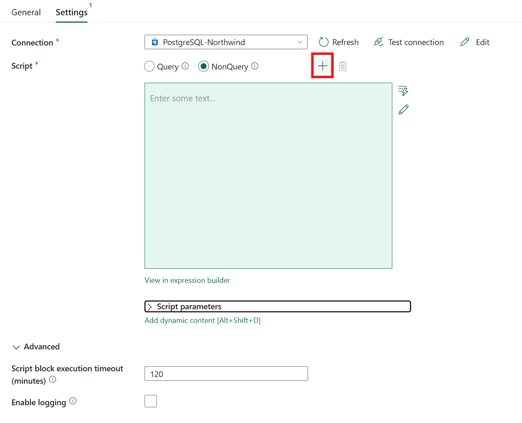Click info icon for Script block execution timeout
The width and height of the screenshot is (522, 423).
(52, 380)
